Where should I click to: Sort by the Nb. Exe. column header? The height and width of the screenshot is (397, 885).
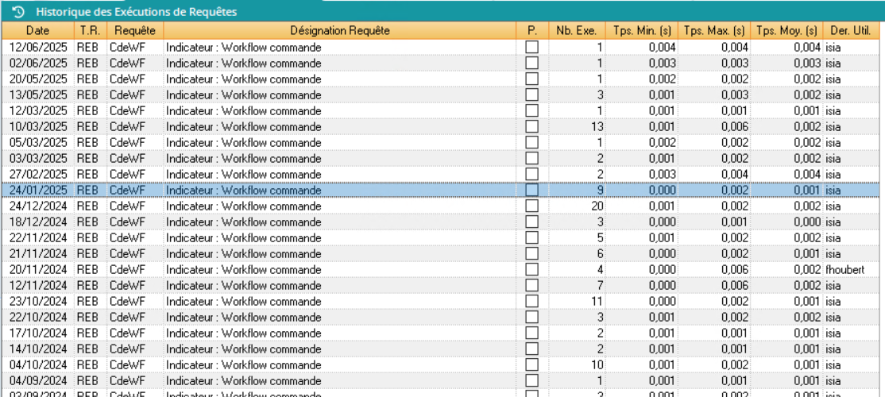577,31
